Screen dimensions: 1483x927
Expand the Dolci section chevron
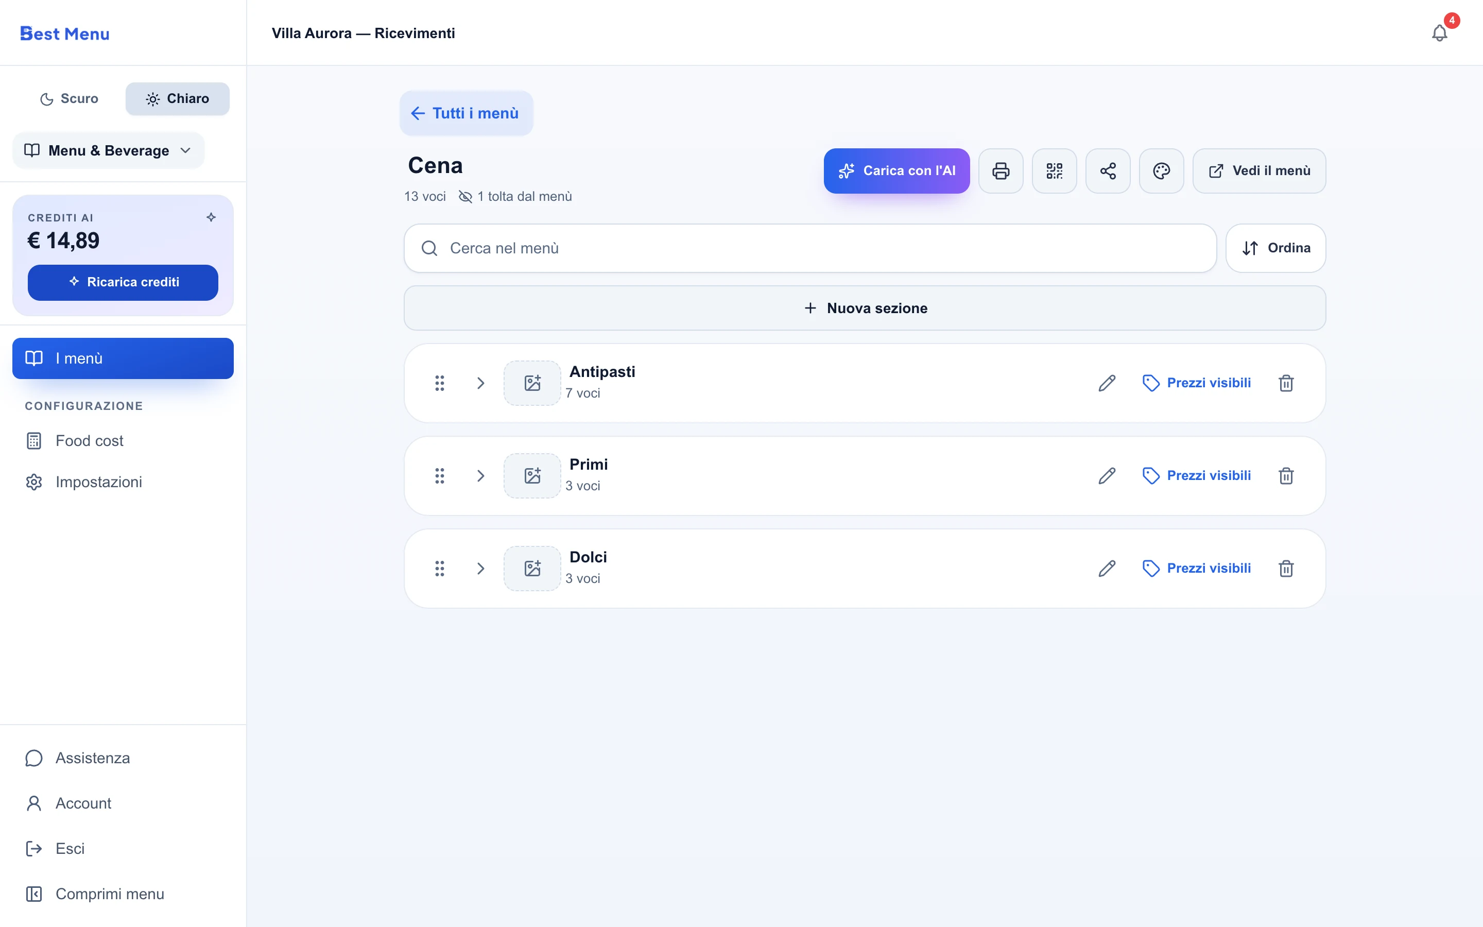click(x=480, y=569)
